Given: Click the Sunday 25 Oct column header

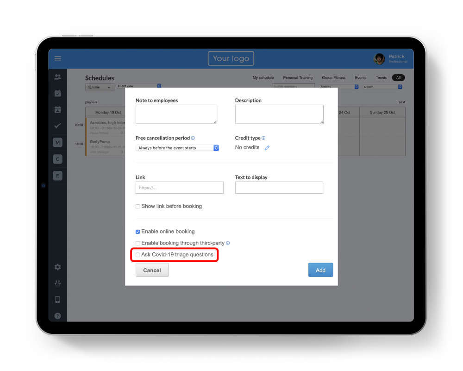Looking at the screenshot, I should pos(382,113).
